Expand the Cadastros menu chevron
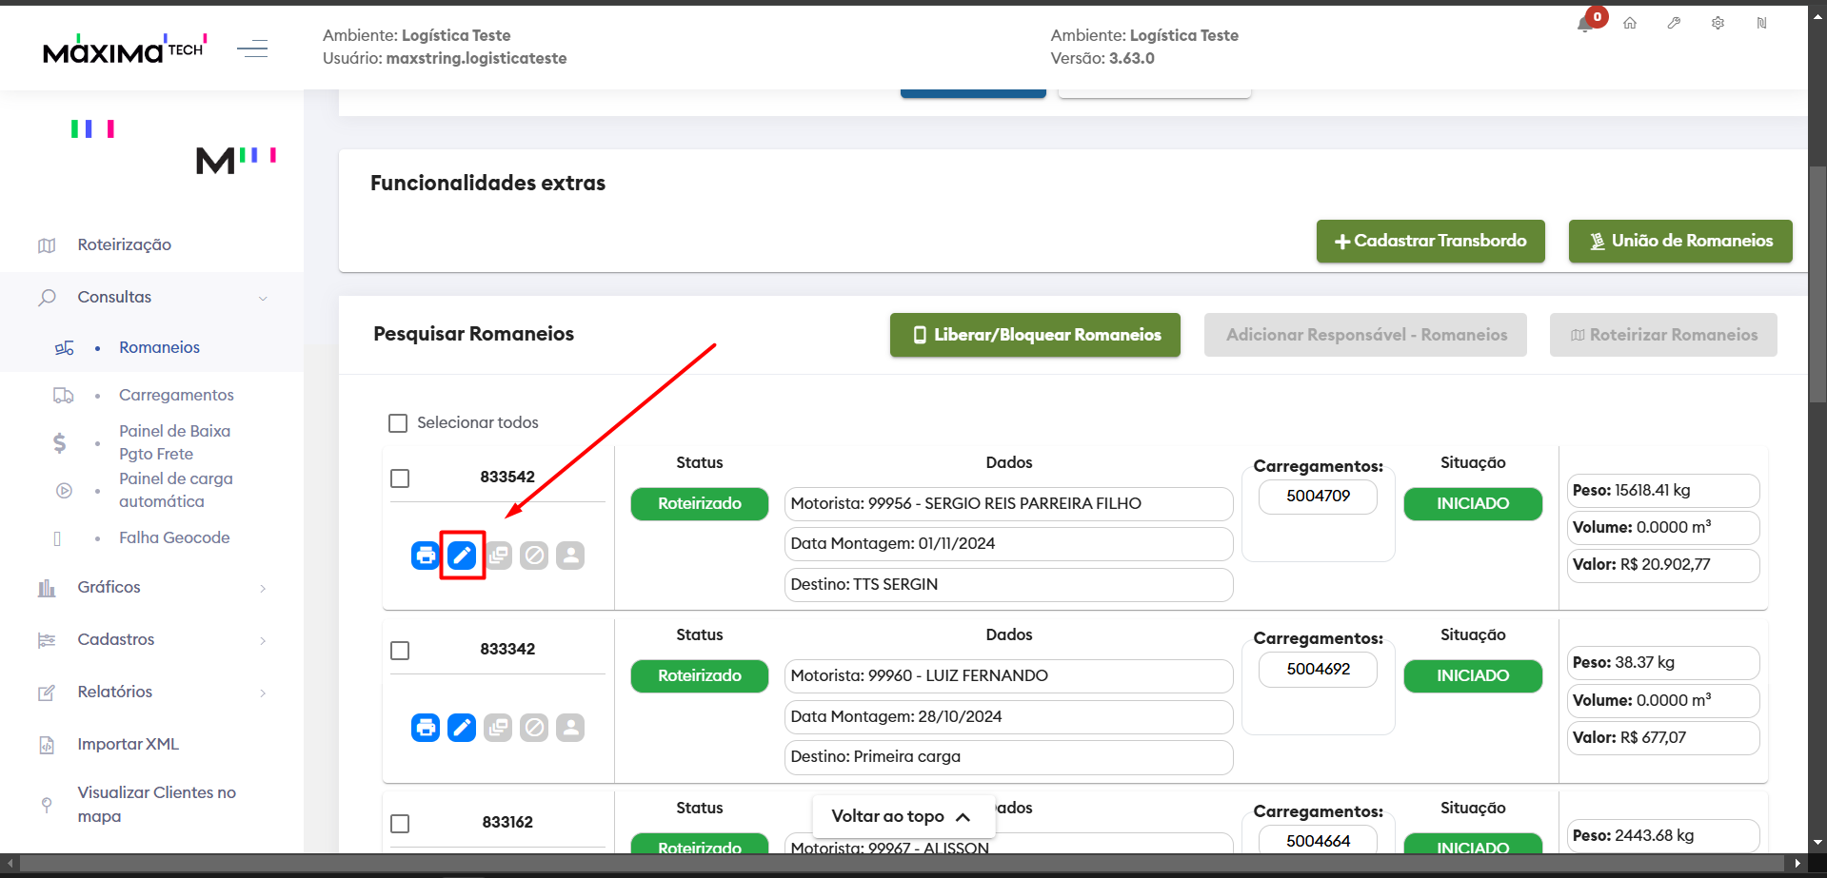The width and height of the screenshot is (1827, 878). 263,640
